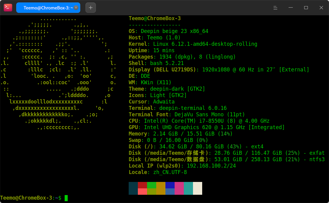Click the Local IP '192.168.100.2/24'
The height and width of the screenshot is (203, 329).
point(211,166)
